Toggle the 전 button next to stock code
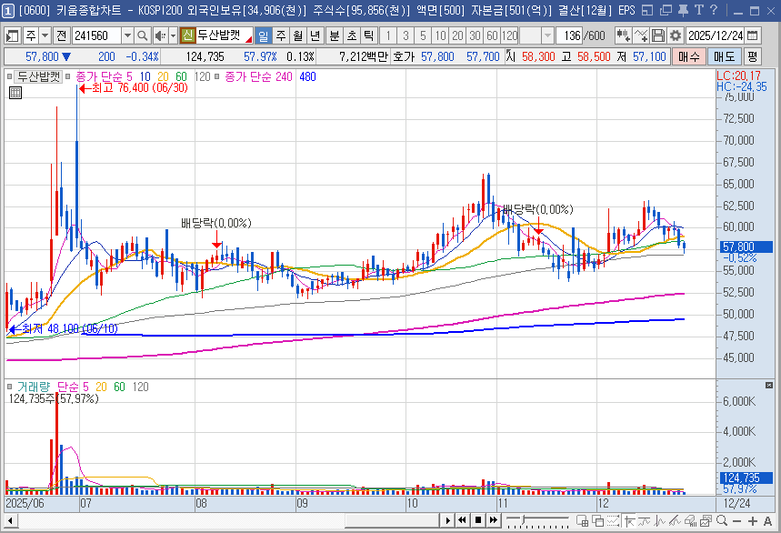781x533 pixels. (x=61, y=35)
